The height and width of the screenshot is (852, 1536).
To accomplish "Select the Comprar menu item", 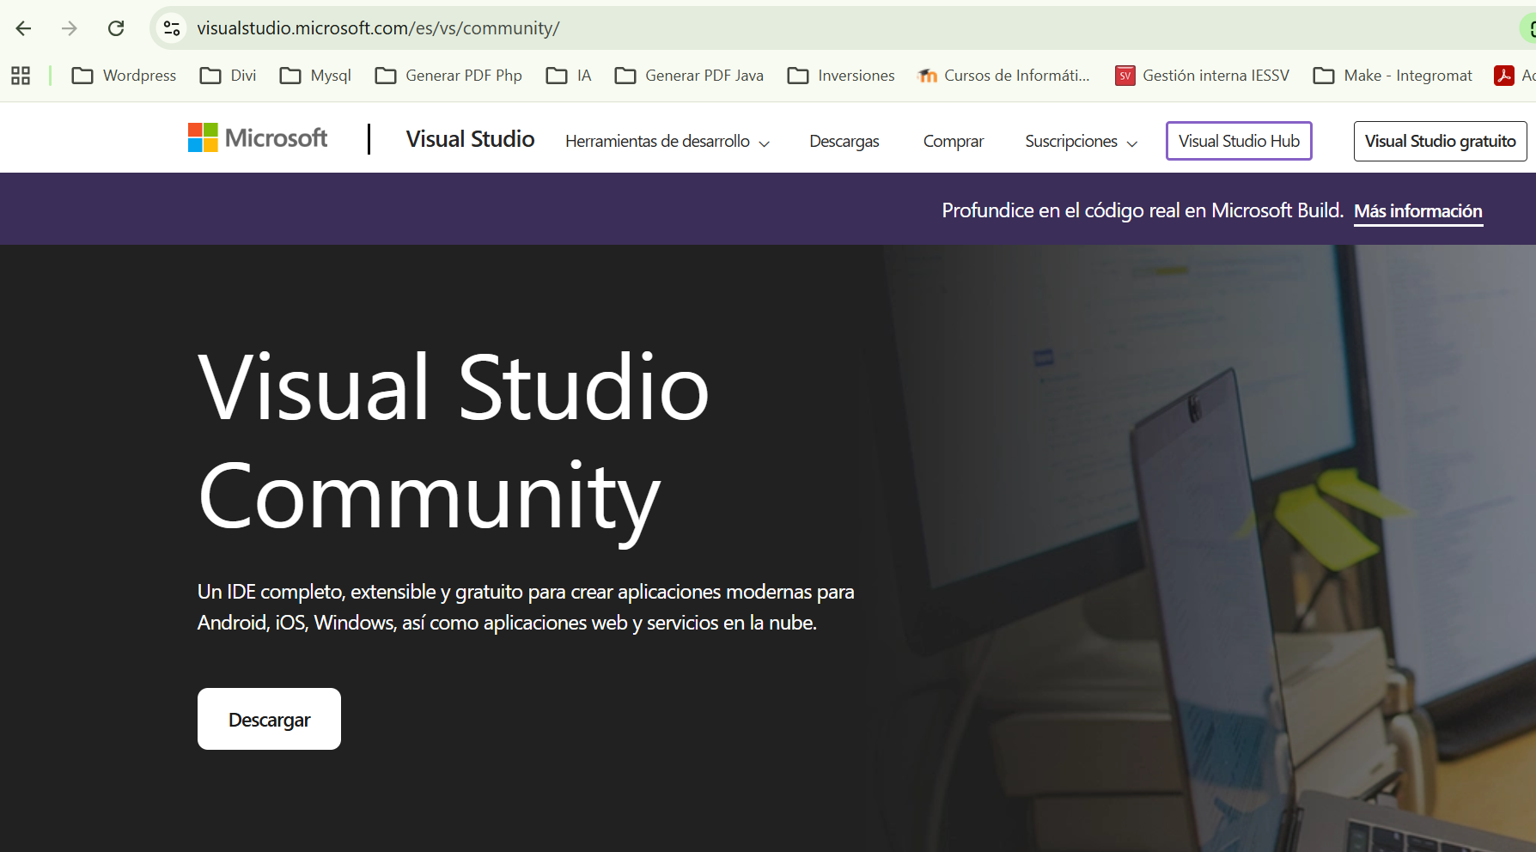I will point(953,141).
